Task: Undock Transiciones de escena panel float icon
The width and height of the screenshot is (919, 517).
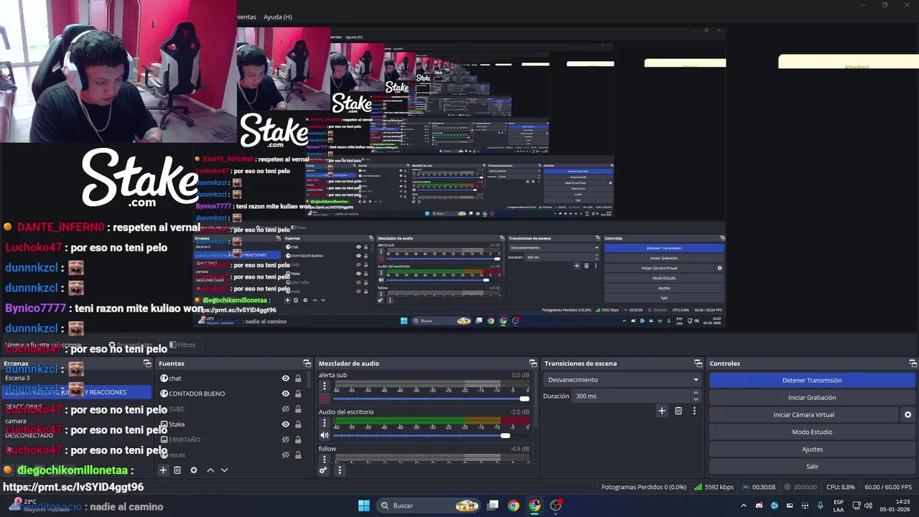Action: click(698, 363)
